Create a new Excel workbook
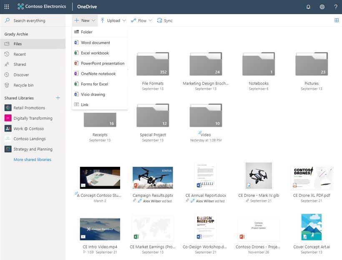 [100, 53]
